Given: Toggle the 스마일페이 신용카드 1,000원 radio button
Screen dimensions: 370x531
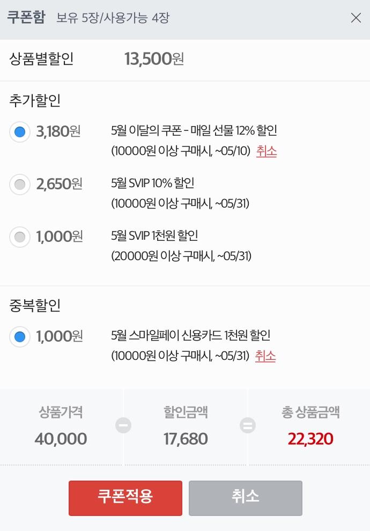Looking at the screenshot, I should pyautogui.click(x=20, y=337).
